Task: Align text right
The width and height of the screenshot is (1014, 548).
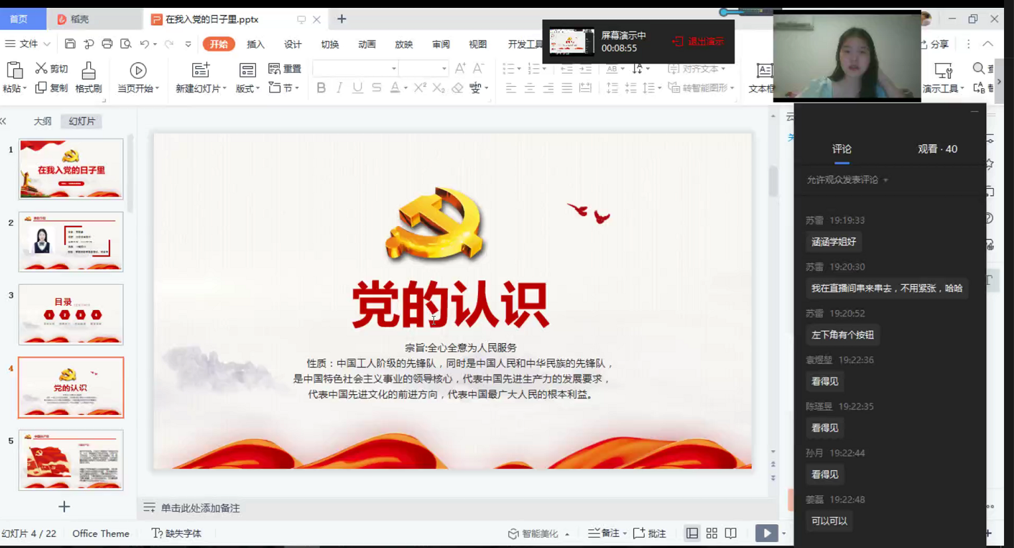Action: [x=548, y=87]
